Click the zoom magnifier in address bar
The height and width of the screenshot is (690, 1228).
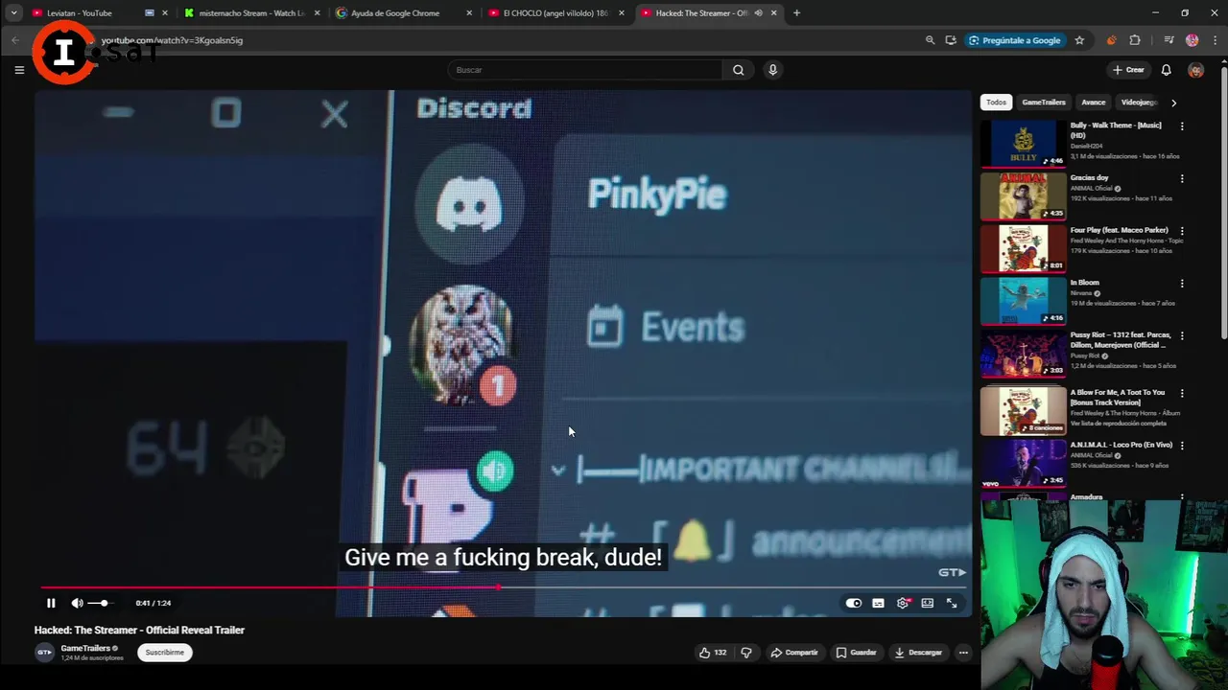[930, 40]
